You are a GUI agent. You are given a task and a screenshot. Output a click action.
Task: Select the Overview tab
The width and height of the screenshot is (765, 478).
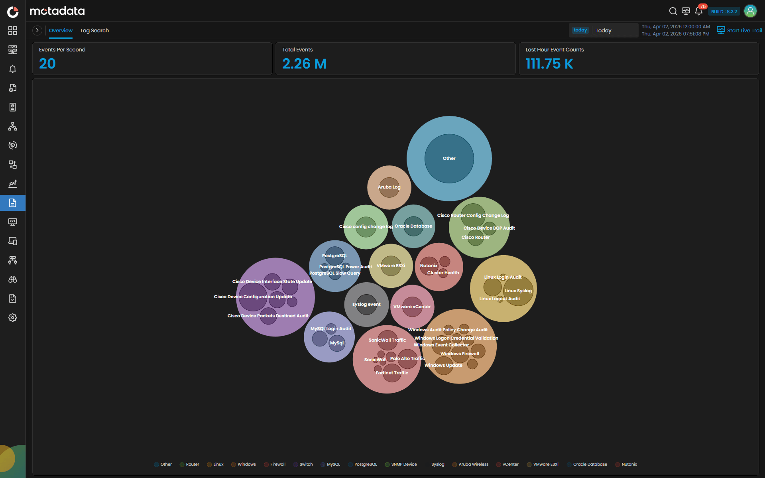point(61,30)
